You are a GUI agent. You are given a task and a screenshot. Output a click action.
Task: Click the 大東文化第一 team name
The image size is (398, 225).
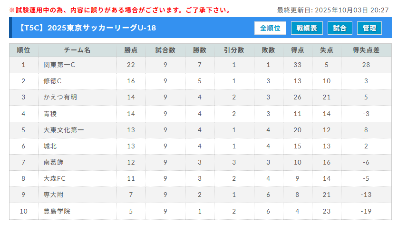click(63, 130)
